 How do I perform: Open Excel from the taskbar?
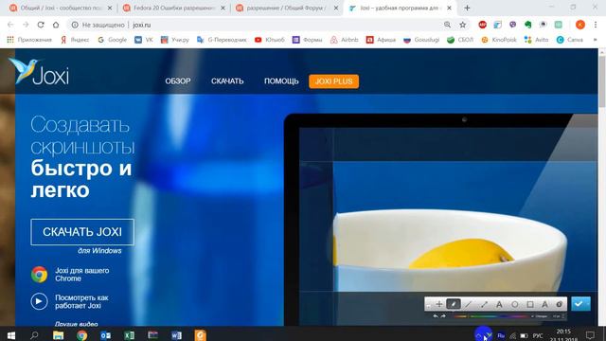129,335
